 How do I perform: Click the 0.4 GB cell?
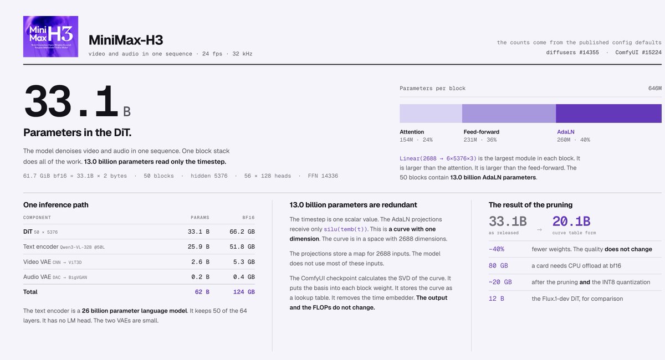pyautogui.click(x=245, y=277)
